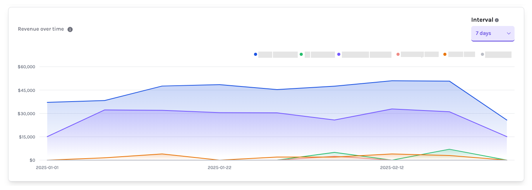This screenshot has height=190, width=532.
Task: Toggle the blue series legend dot
Action: (x=256, y=54)
